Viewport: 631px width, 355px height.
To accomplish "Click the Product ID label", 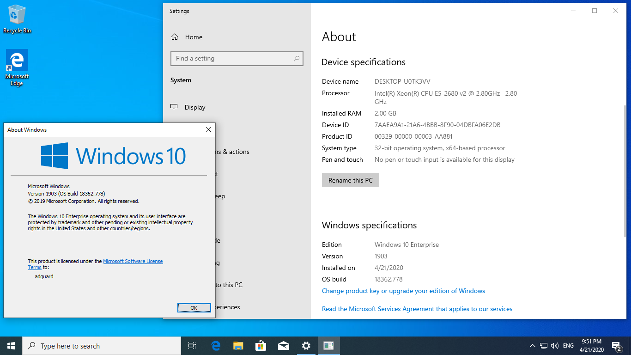I will click(x=337, y=136).
